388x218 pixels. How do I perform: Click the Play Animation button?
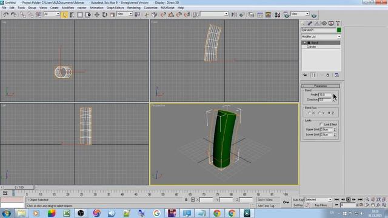(349, 199)
